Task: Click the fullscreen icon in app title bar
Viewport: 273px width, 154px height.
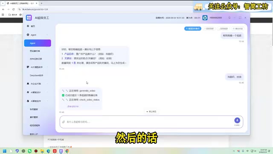Action: pos(240,18)
